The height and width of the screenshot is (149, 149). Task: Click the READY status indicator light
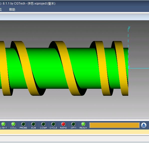83,124
